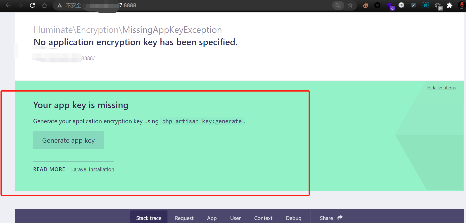The height and width of the screenshot is (223, 466).
Task: Switch to the App tab
Action: (212, 218)
